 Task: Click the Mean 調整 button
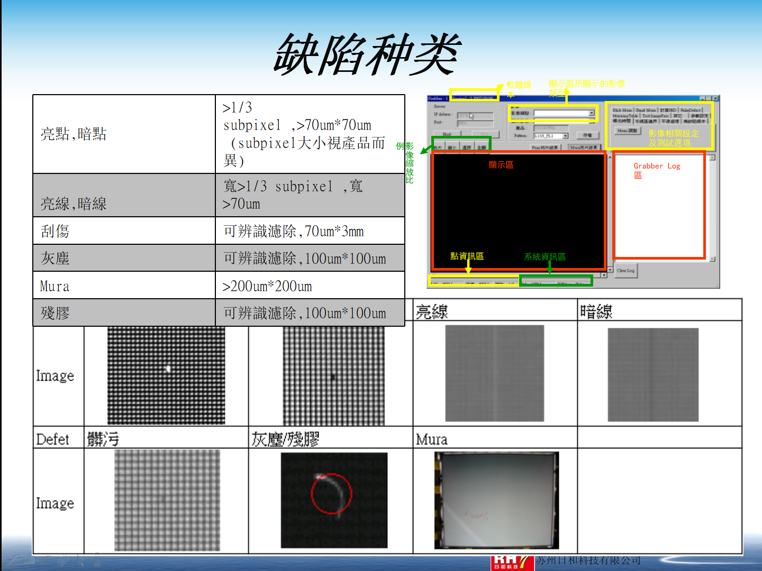[628, 131]
